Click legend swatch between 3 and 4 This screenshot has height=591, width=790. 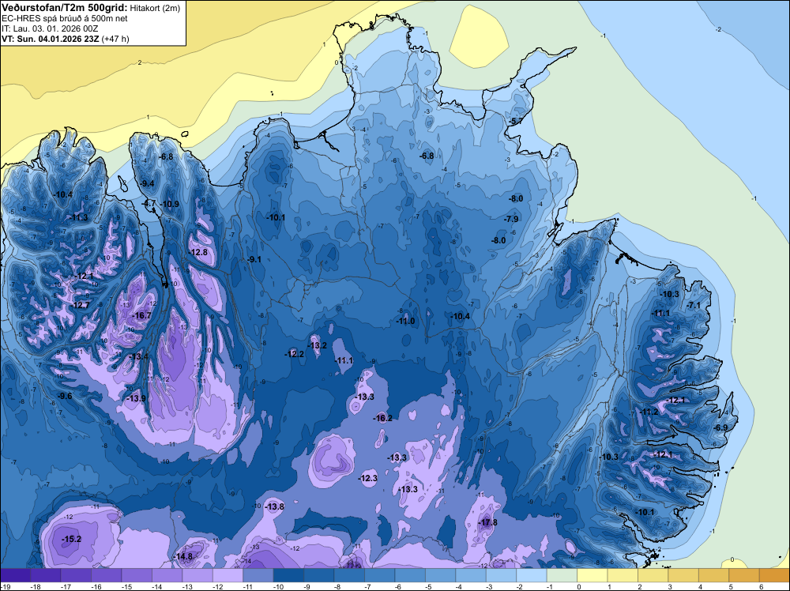pyautogui.click(x=683, y=575)
